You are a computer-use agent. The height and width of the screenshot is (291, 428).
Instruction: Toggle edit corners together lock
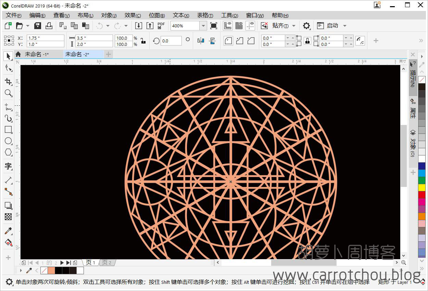pos(307,41)
